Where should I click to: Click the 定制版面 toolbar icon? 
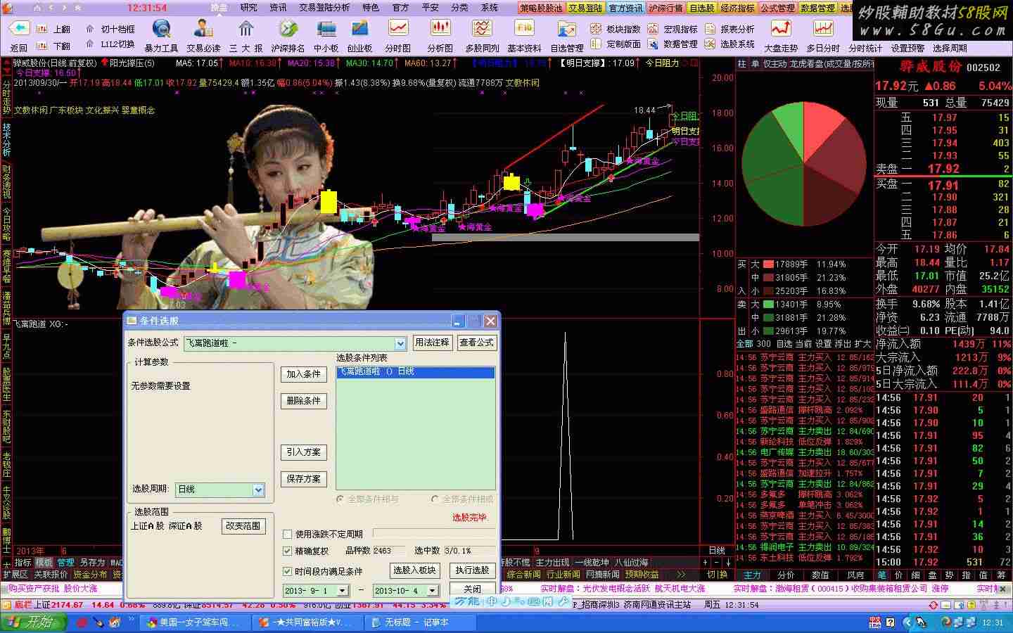tap(596, 44)
